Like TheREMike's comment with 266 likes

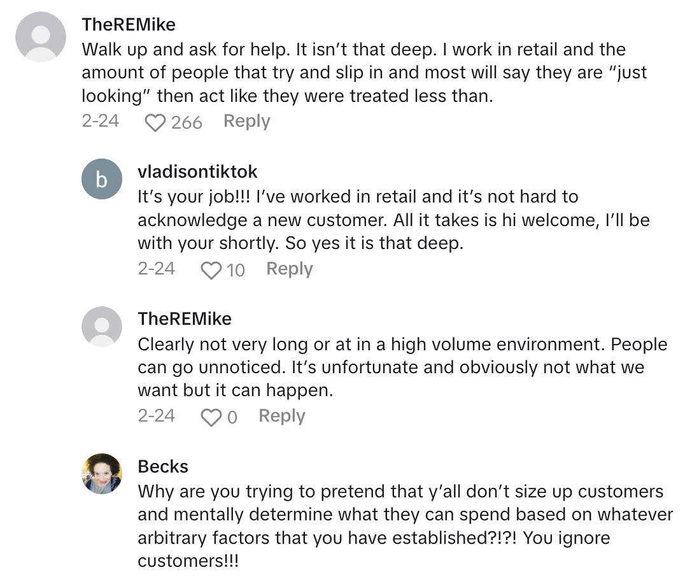click(155, 122)
